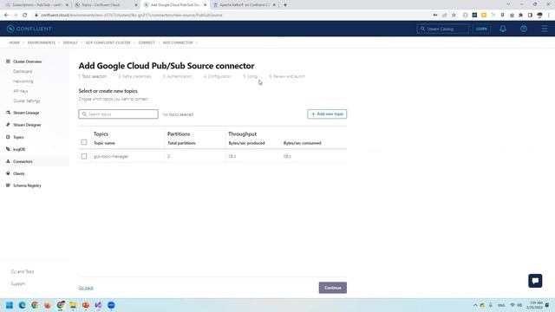Open the browser side panel icon
This screenshot has height=312, width=555.
(x=530, y=16)
